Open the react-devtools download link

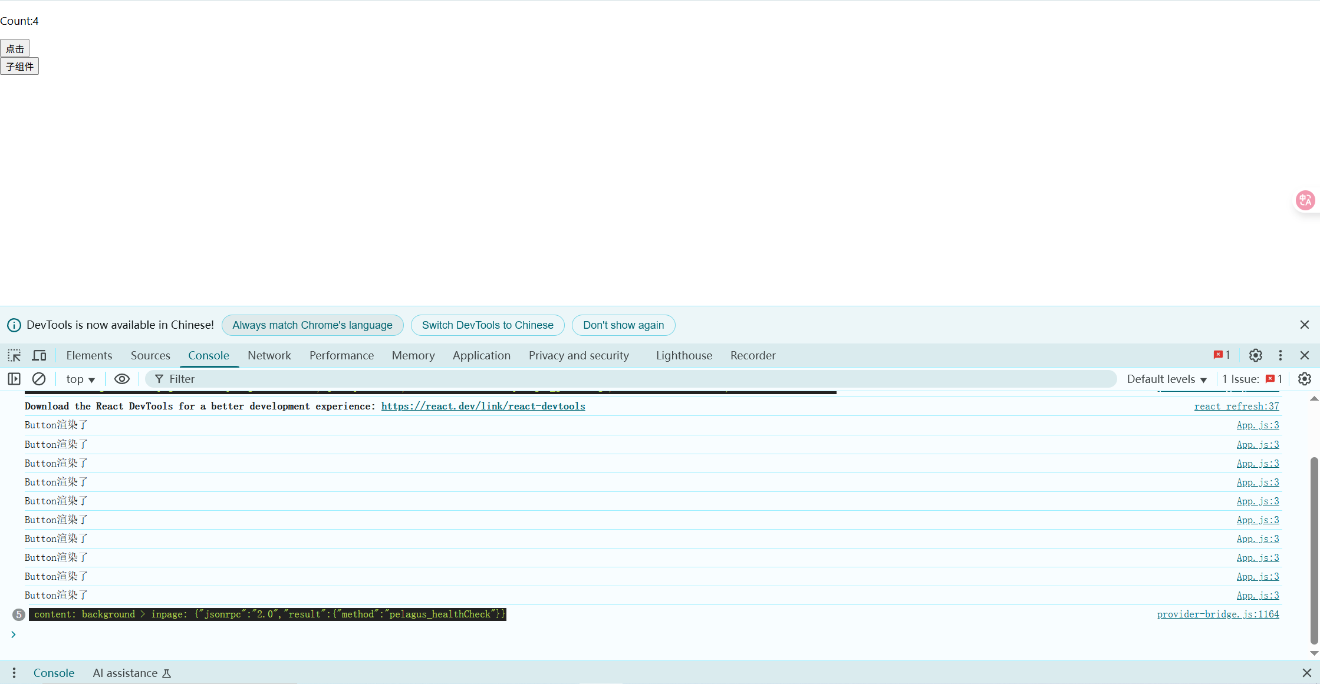click(x=483, y=406)
